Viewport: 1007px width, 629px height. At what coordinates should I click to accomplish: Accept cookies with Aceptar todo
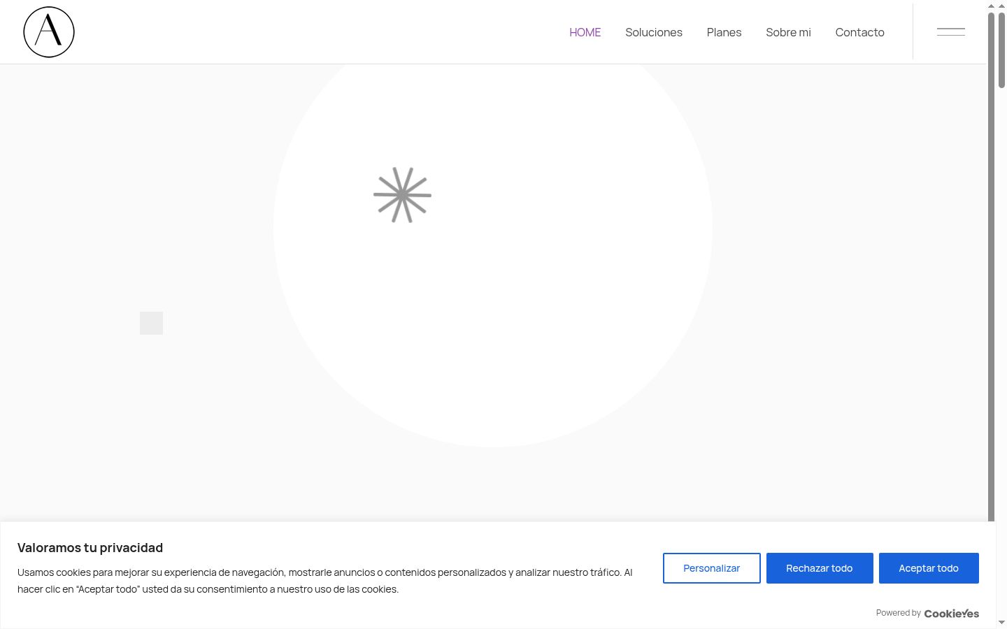(929, 568)
